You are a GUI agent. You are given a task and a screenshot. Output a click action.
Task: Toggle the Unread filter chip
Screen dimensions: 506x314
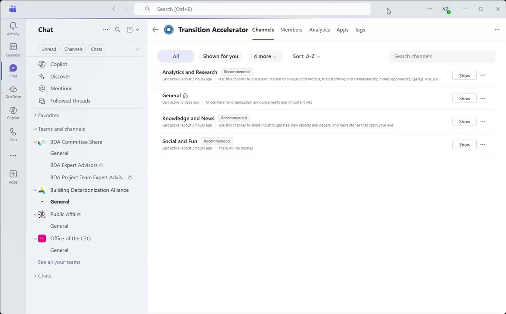click(49, 49)
